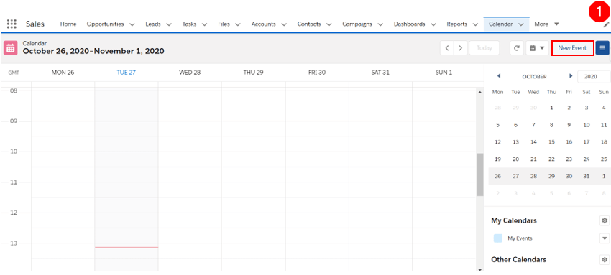
Task: Click the SUN 1 column header
Action: (x=444, y=73)
